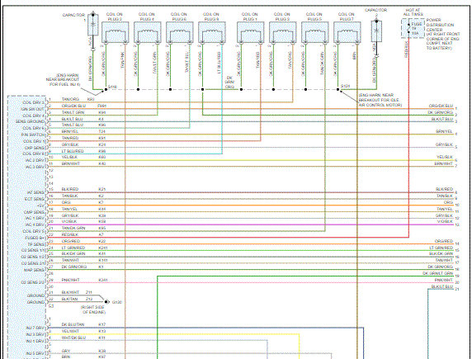The width and height of the screenshot is (472, 359).
Task: Click the Capacitor 1 symbol
Action: coord(93,24)
